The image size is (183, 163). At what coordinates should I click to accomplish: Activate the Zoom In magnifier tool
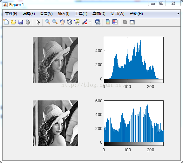[x=48, y=22]
